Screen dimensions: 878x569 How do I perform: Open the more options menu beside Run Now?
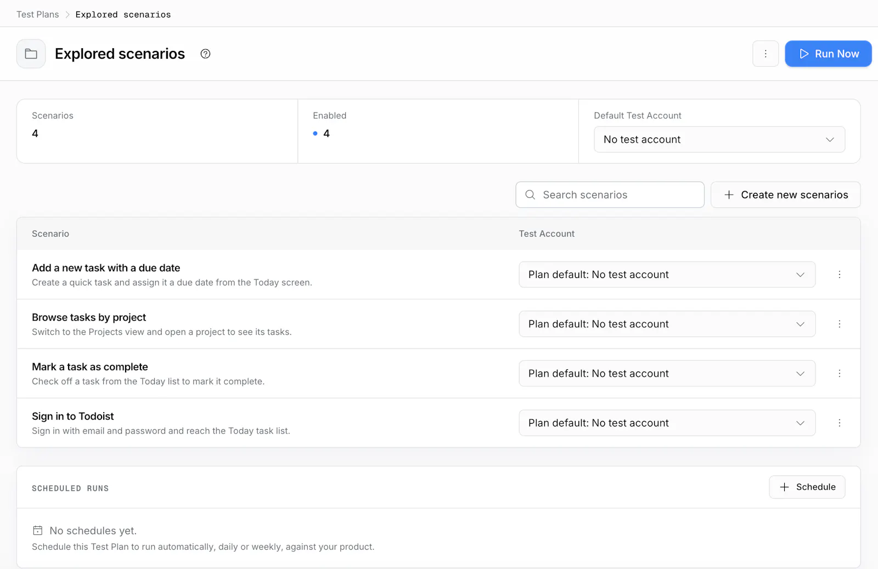[766, 54]
